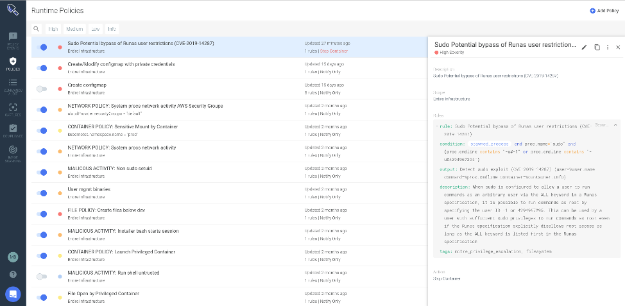Click the pencil edit icon in the detail panel

(x=584, y=47)
